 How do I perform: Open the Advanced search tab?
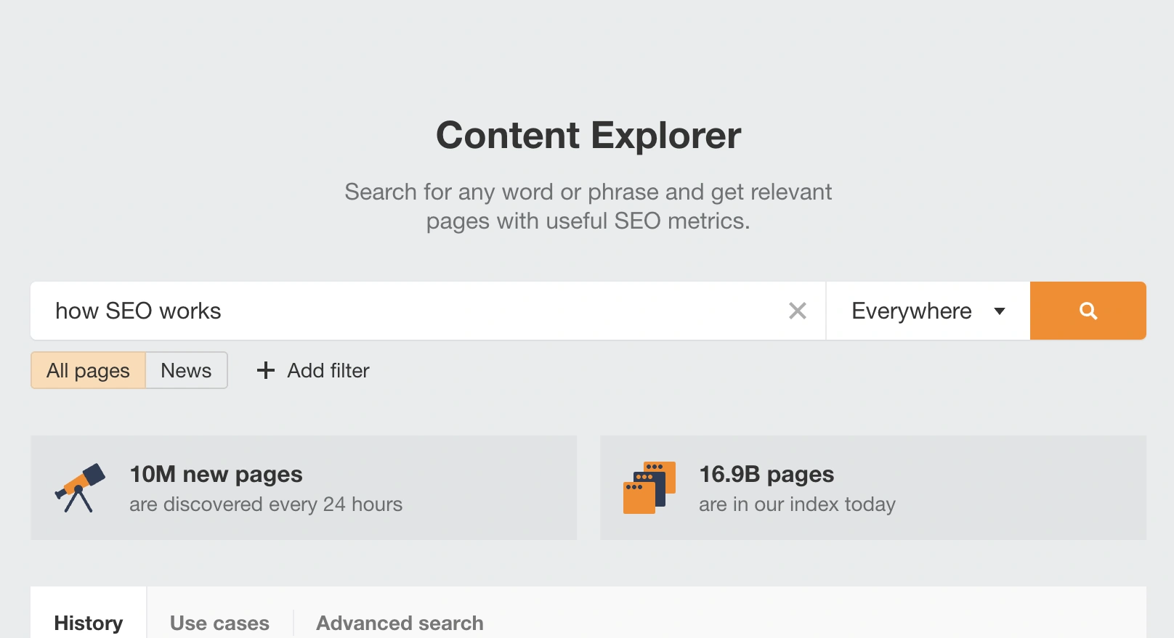(x=400, y=623)
